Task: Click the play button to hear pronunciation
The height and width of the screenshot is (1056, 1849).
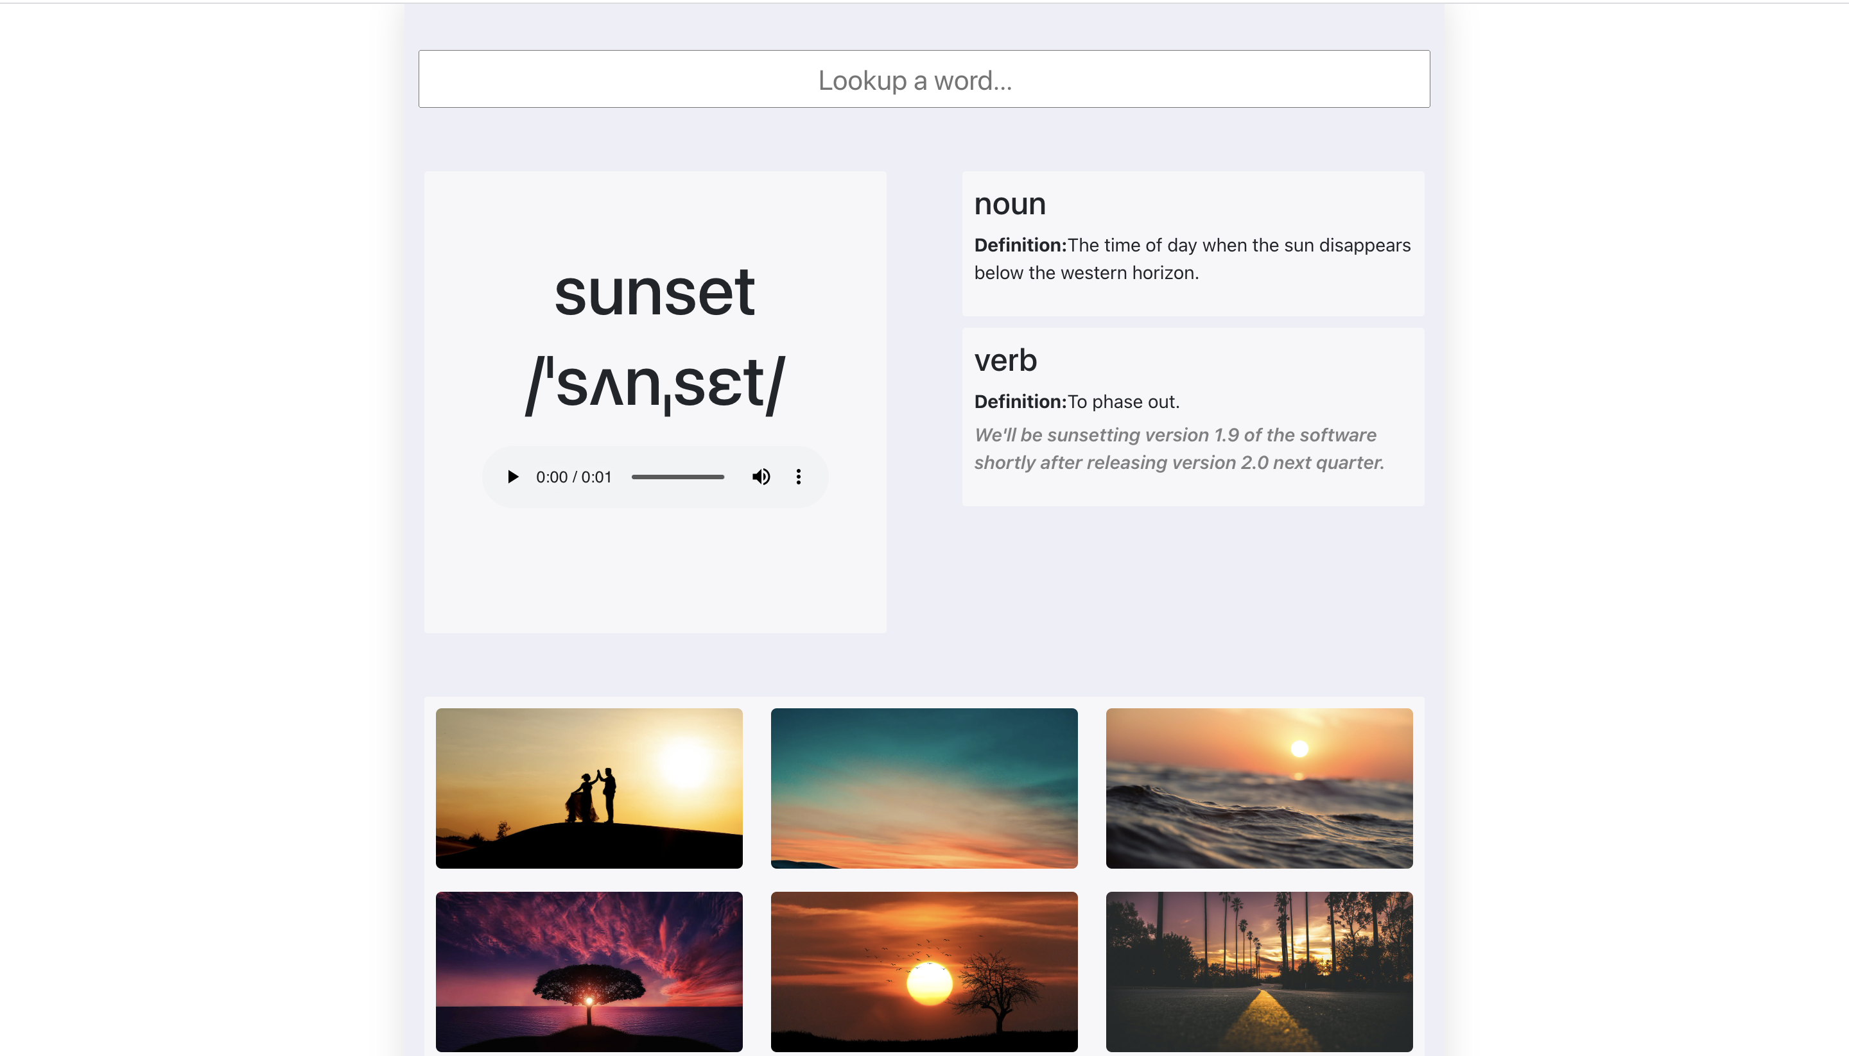Action: click(513, 476)
